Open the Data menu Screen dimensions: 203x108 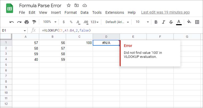pyautogui.click(x=84, y=12)
